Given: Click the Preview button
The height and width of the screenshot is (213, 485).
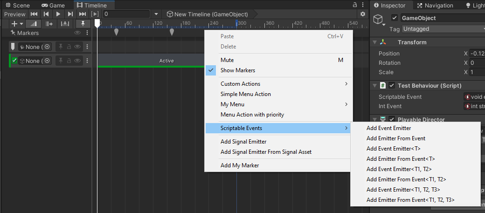Looking at the screenshot, I should [x=14, y=14].
